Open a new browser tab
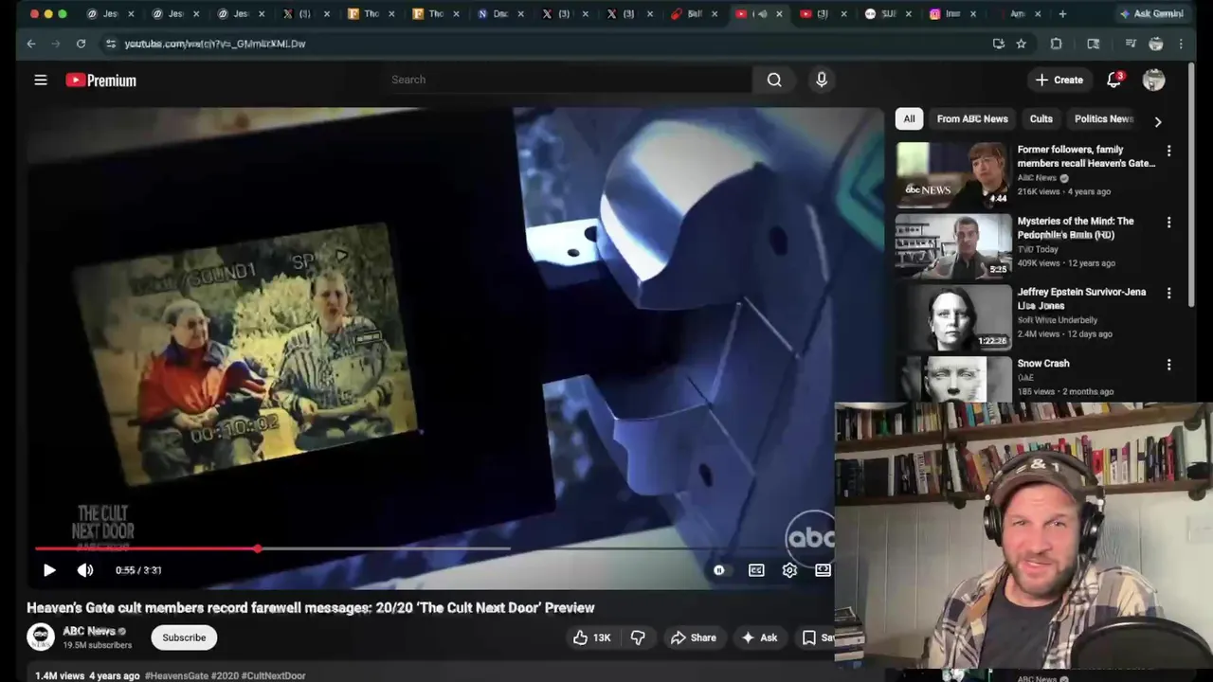Viewport: 1213px width, 682px height. 1062,14
